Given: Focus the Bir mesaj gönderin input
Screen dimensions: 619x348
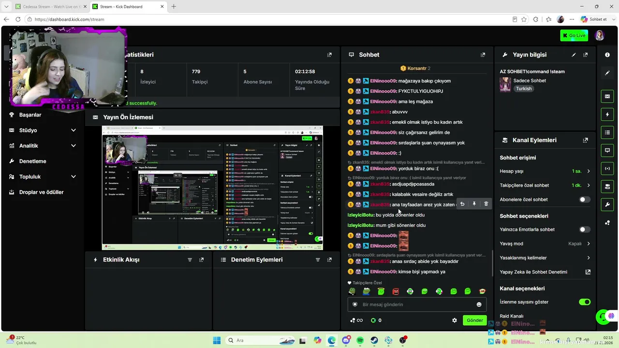Looking at the screenshot, I should click(x=417, y=304).
